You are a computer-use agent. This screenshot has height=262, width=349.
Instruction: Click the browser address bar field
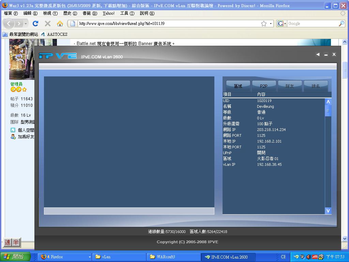point(153,24)
